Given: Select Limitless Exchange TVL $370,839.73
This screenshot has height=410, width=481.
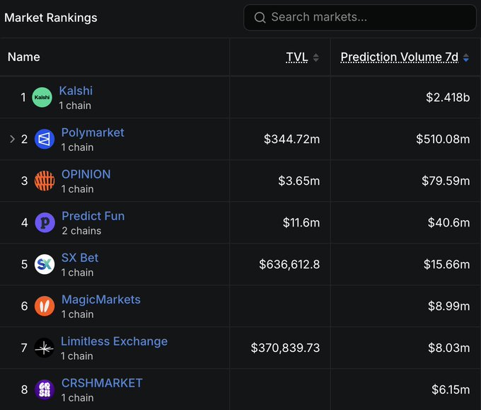Looking at the screenshot, I should 285,348.
